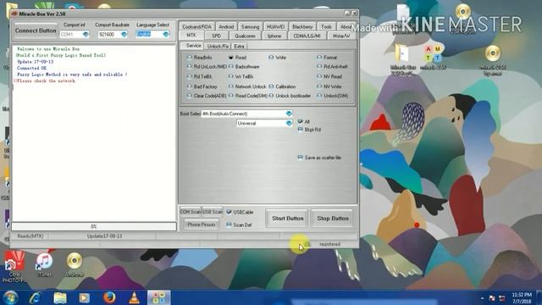The image size is (542, 305).
Task: Open the SPD tab
Action: click(x=217, y=36)
